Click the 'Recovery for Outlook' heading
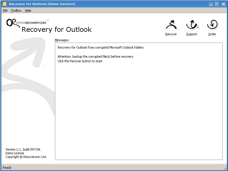This screenshot has height=171, width=228. (x=57, y=30)
